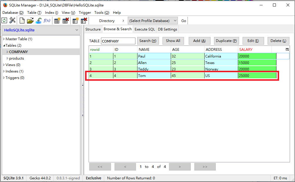Open the options wrench icon
Viewport: 295px width, 182px height.
point(12,20)
